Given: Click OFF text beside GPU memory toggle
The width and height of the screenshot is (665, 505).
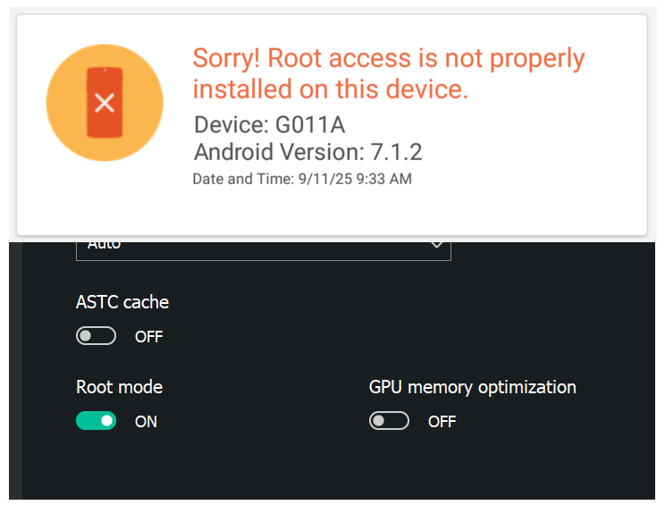Looking at the screenshot, I should tap(442, 422).
